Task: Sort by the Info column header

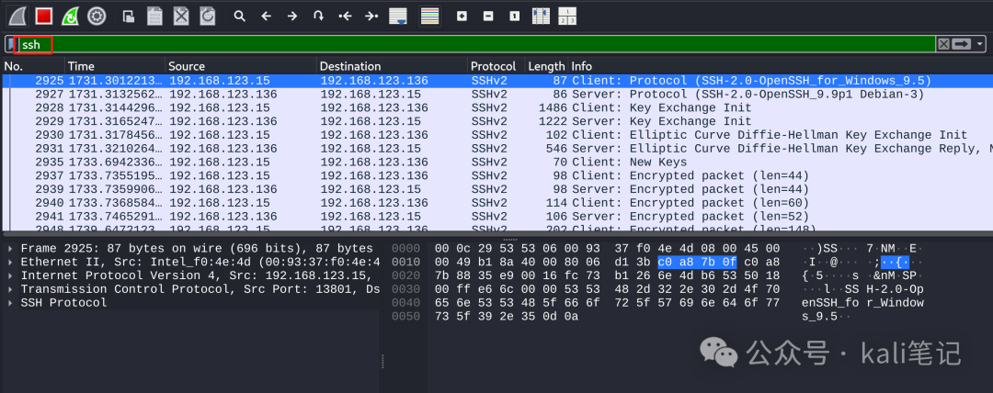Action: pyautogui.click(x=781, y=66)
